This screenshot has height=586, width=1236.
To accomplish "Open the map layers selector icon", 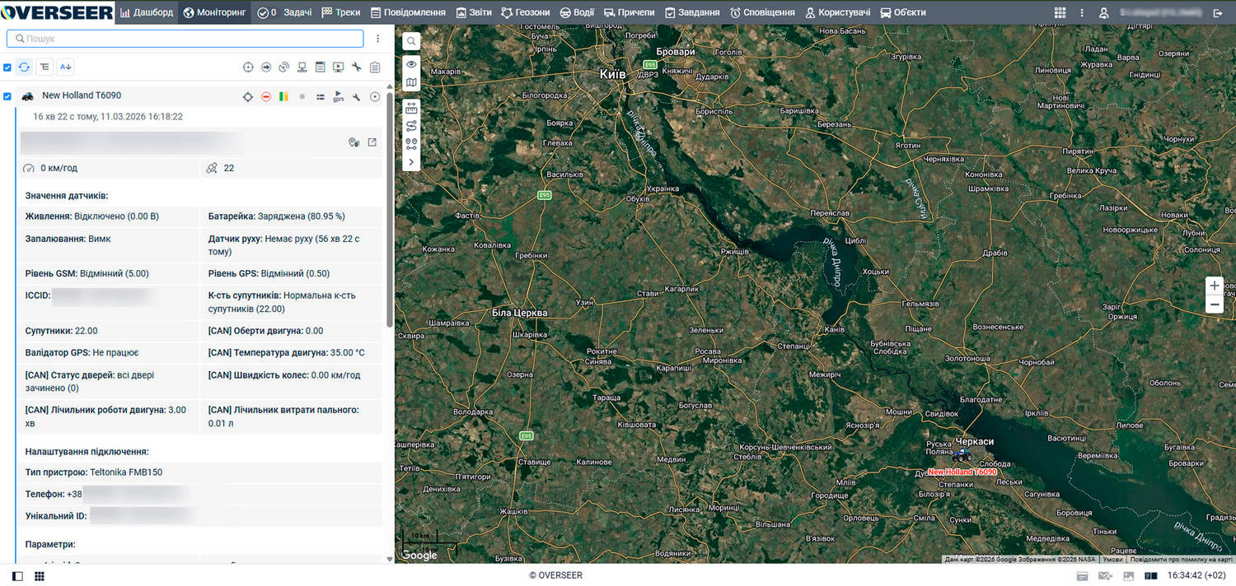I will [411, 83].
